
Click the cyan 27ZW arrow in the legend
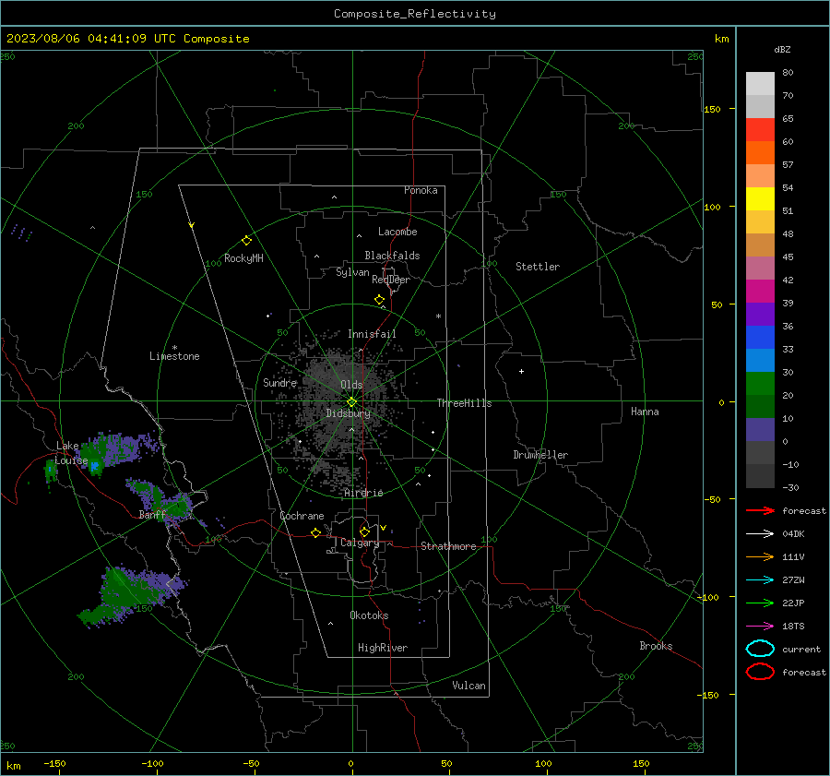pos(760,579)
